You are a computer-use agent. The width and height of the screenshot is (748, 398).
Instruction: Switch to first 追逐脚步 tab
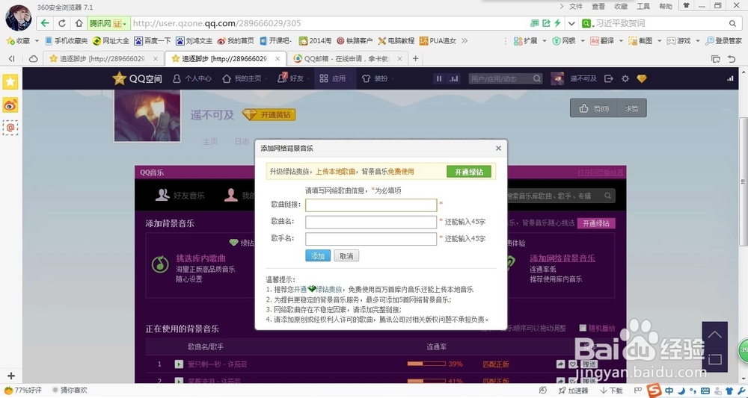103,58
